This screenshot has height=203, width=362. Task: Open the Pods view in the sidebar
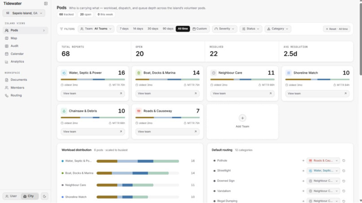25,30
